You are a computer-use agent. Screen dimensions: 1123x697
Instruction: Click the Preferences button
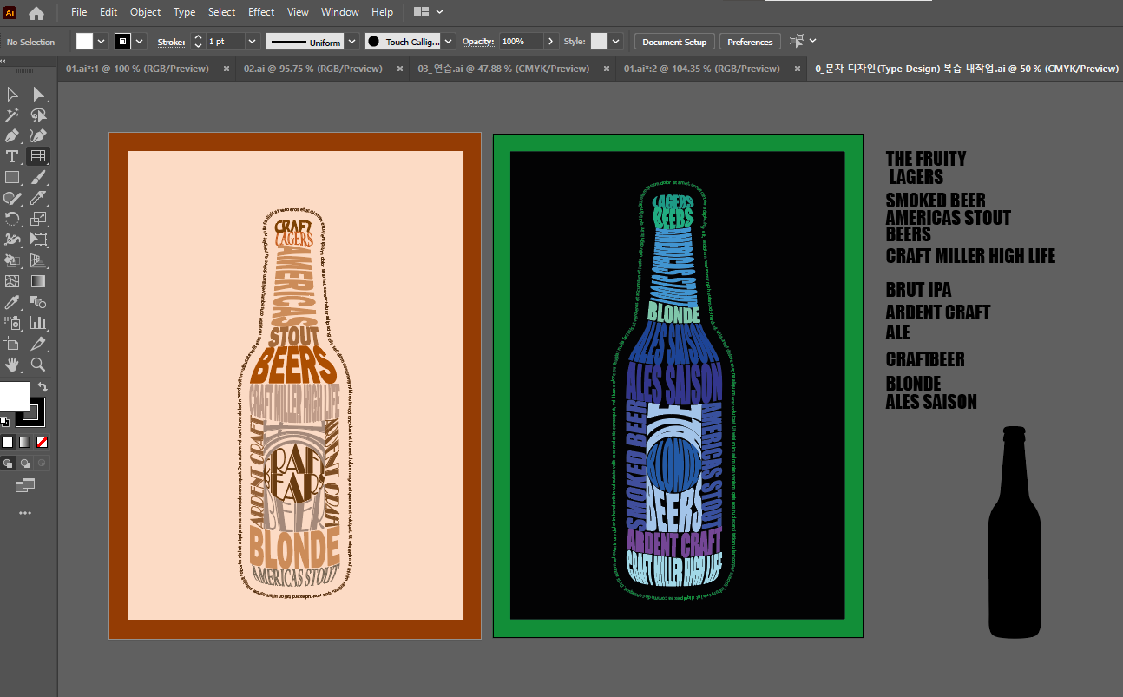(x=750, y=42)
